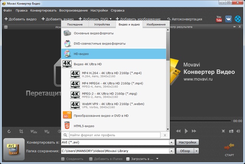Switch to the Устройства tab
This screenshot has width=245, height=164.
[x=102, y=25]
